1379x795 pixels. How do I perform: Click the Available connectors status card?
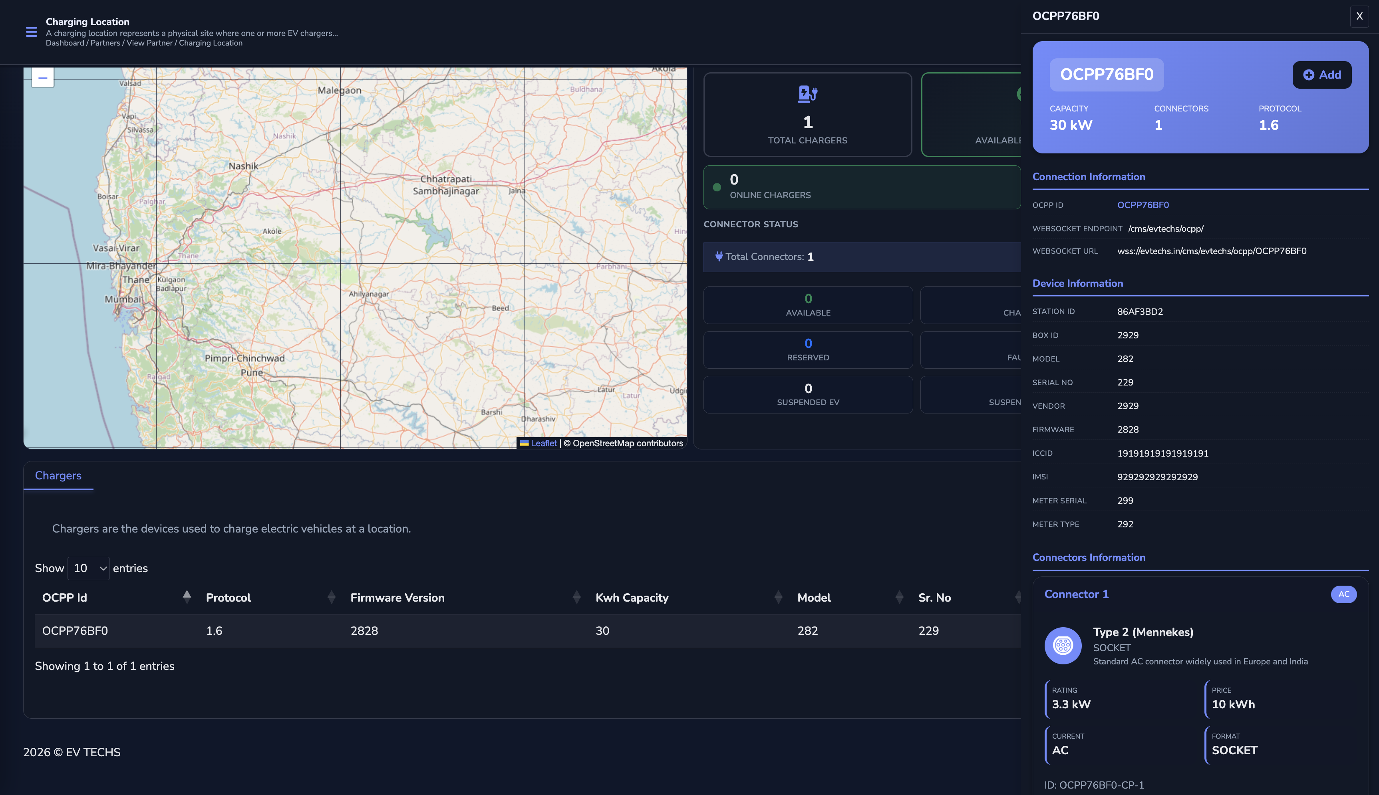807,305
